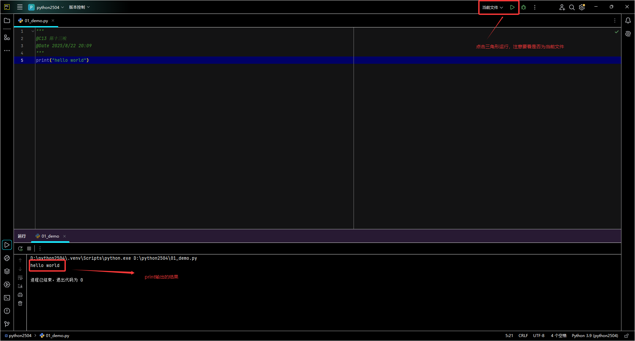Open Search Everywhere magnifier
Image resolution: width=635 pixels, height=341 pixels.
tap(572, 7)
